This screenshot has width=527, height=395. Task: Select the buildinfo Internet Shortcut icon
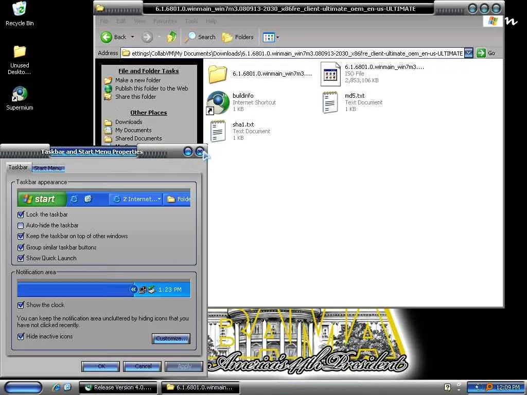218,102
